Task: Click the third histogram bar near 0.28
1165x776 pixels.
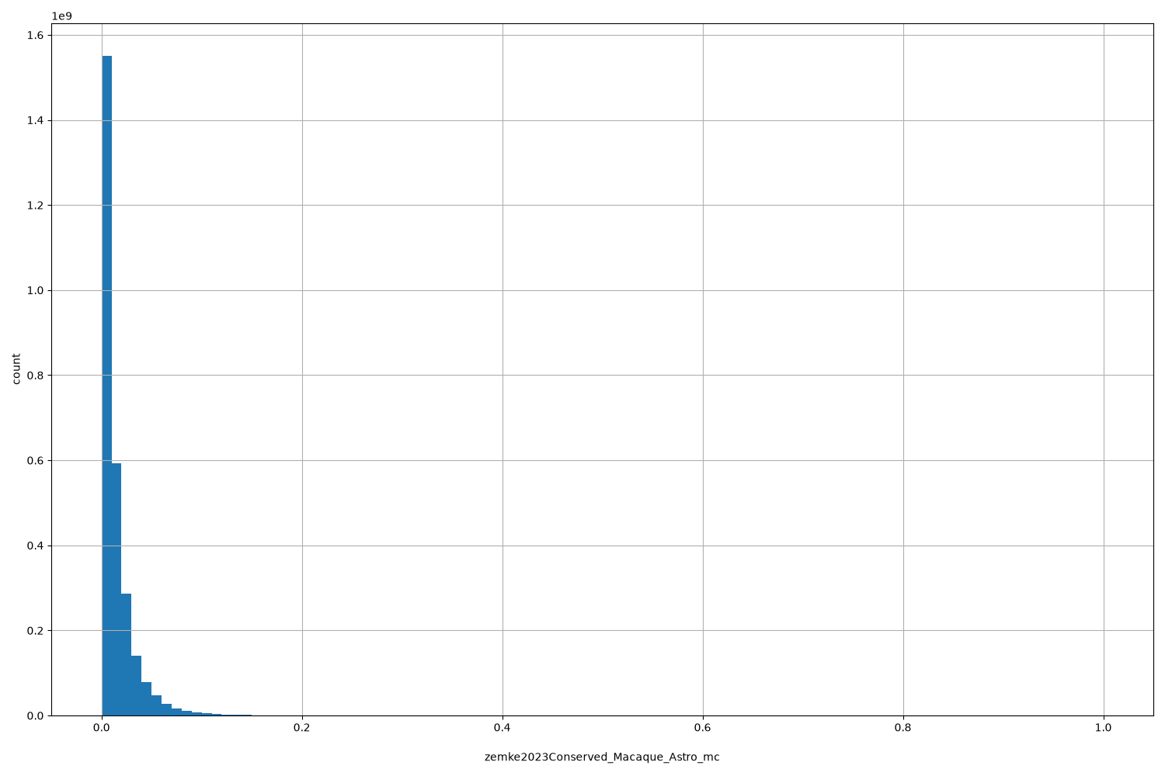Action: point(127,654)
